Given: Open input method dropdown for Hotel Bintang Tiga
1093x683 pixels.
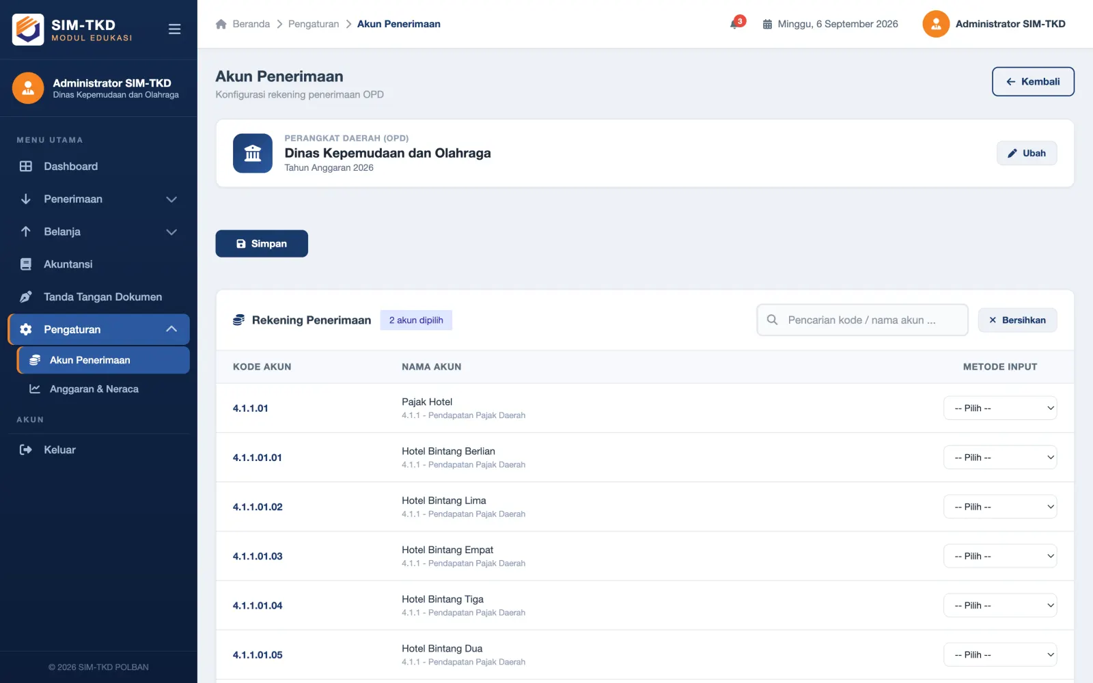Looking at the screenshot, I should tap(1000, 605).
